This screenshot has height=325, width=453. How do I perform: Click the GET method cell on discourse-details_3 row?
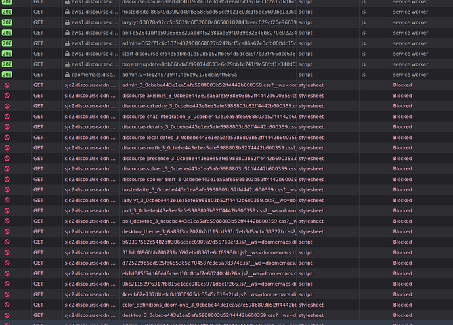pos(39,127)
